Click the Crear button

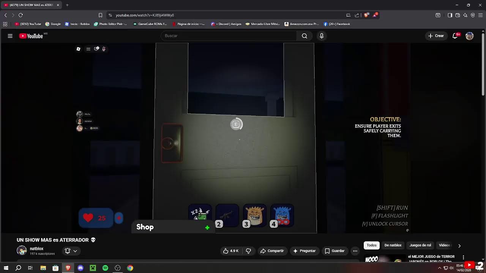pos(436,36)
